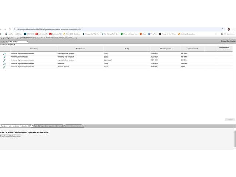Show hidden bookmarks overflow chevron

tap(216, 34)
